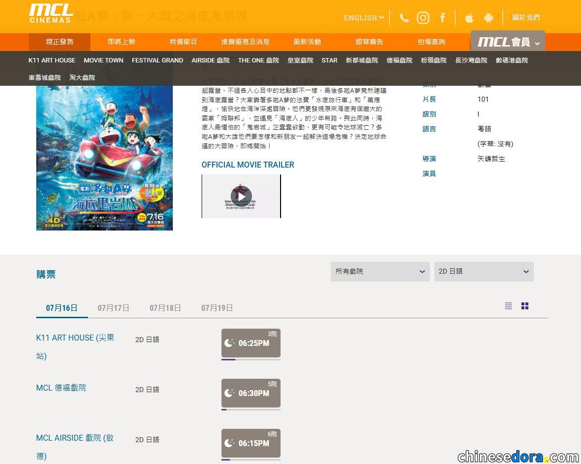Screen dimensions: 581x464
Task: Switch to grid view icon
Action: point(525,306)
